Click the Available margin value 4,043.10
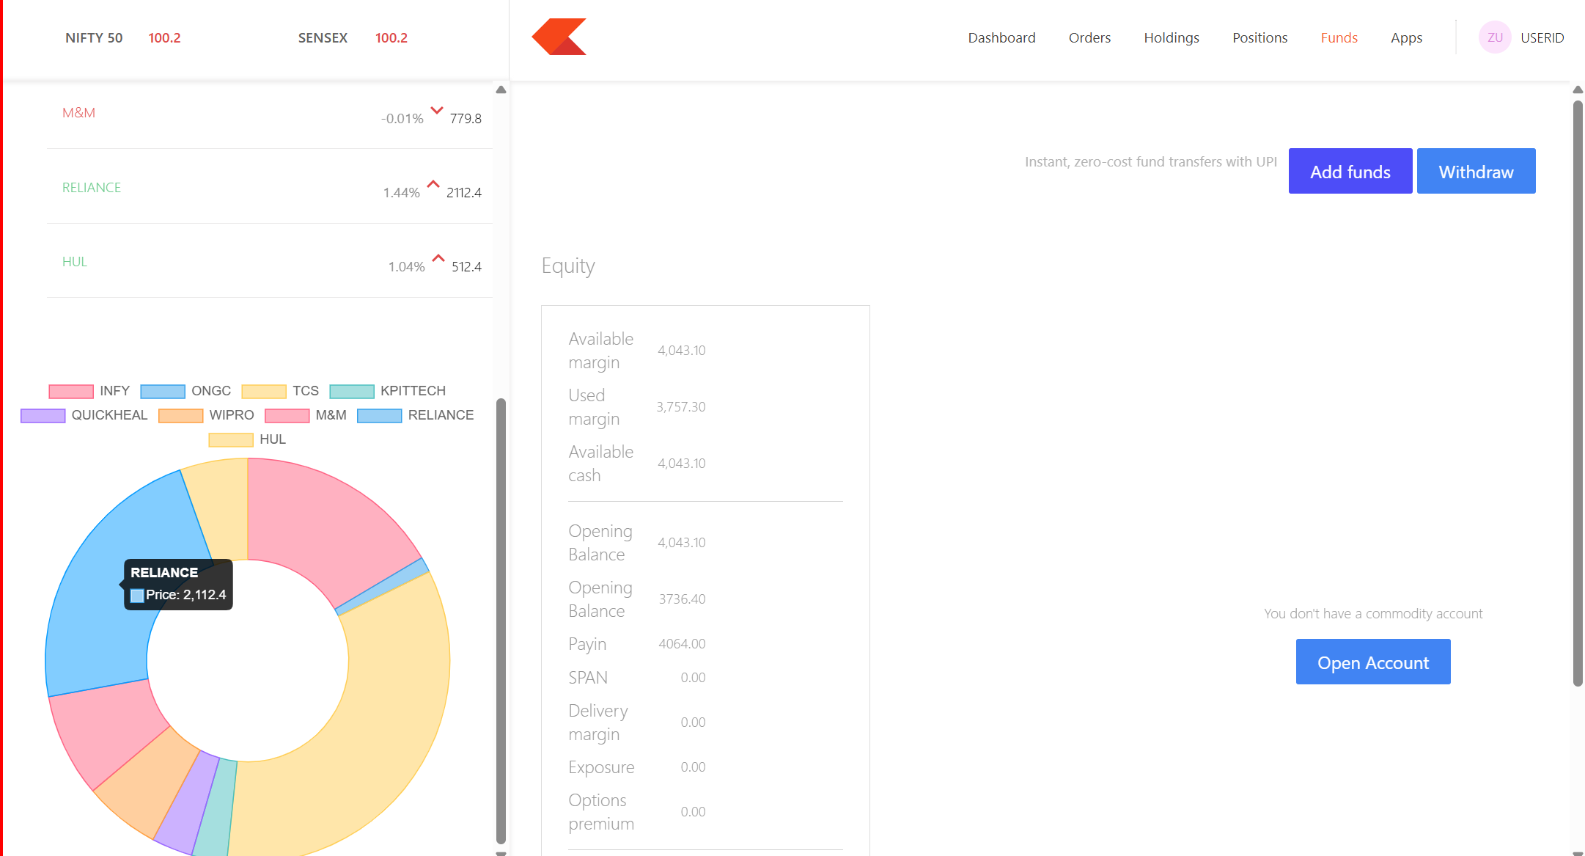Viewport: 1585px width, 856px height. click(681, 351)
